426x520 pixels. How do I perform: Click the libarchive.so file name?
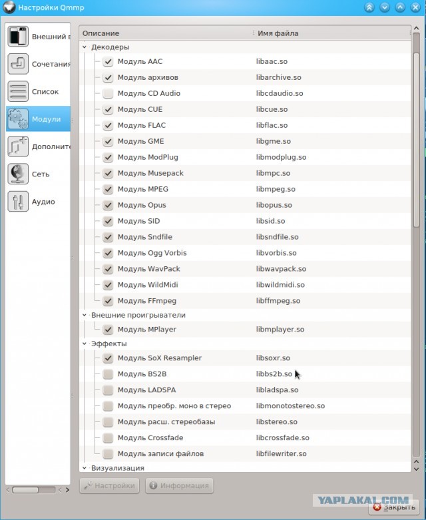278,78
